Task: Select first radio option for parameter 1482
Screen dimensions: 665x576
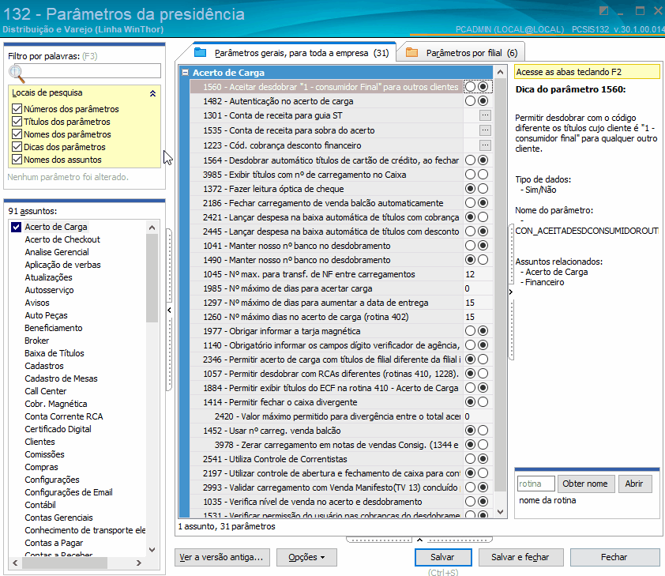Action: [471, 101]
